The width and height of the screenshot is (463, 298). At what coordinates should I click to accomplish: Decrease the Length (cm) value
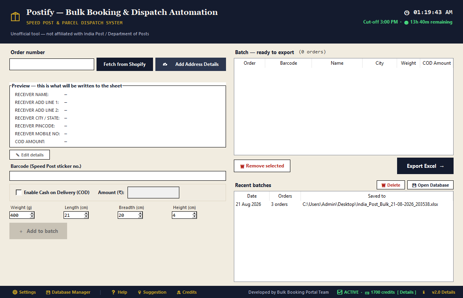[x=86, y=217]
